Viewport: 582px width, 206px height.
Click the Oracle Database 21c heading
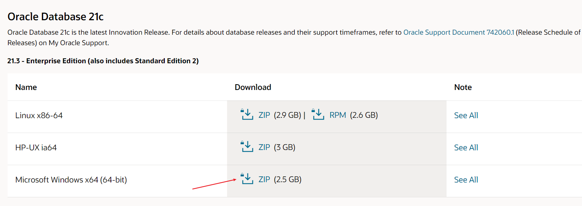click(55, 17)
